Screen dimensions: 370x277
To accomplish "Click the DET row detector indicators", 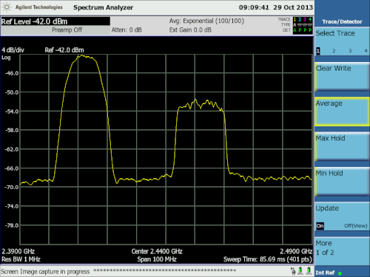I will pyautogui.click(x=303, y=30).
